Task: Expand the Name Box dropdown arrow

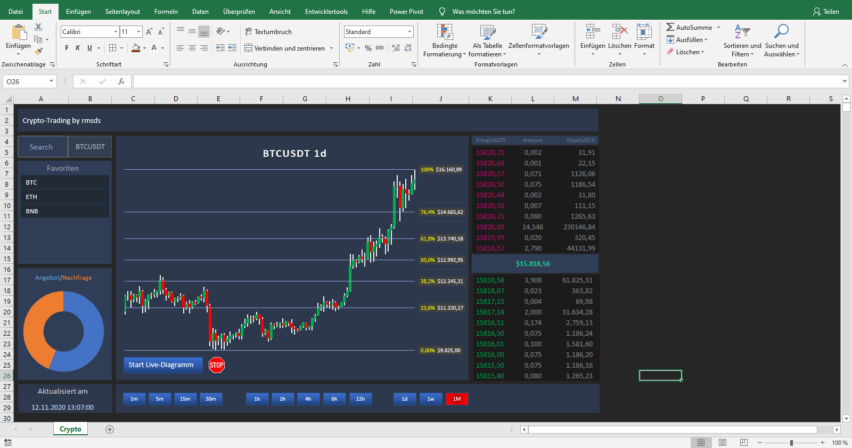Action: coord(52,81)
